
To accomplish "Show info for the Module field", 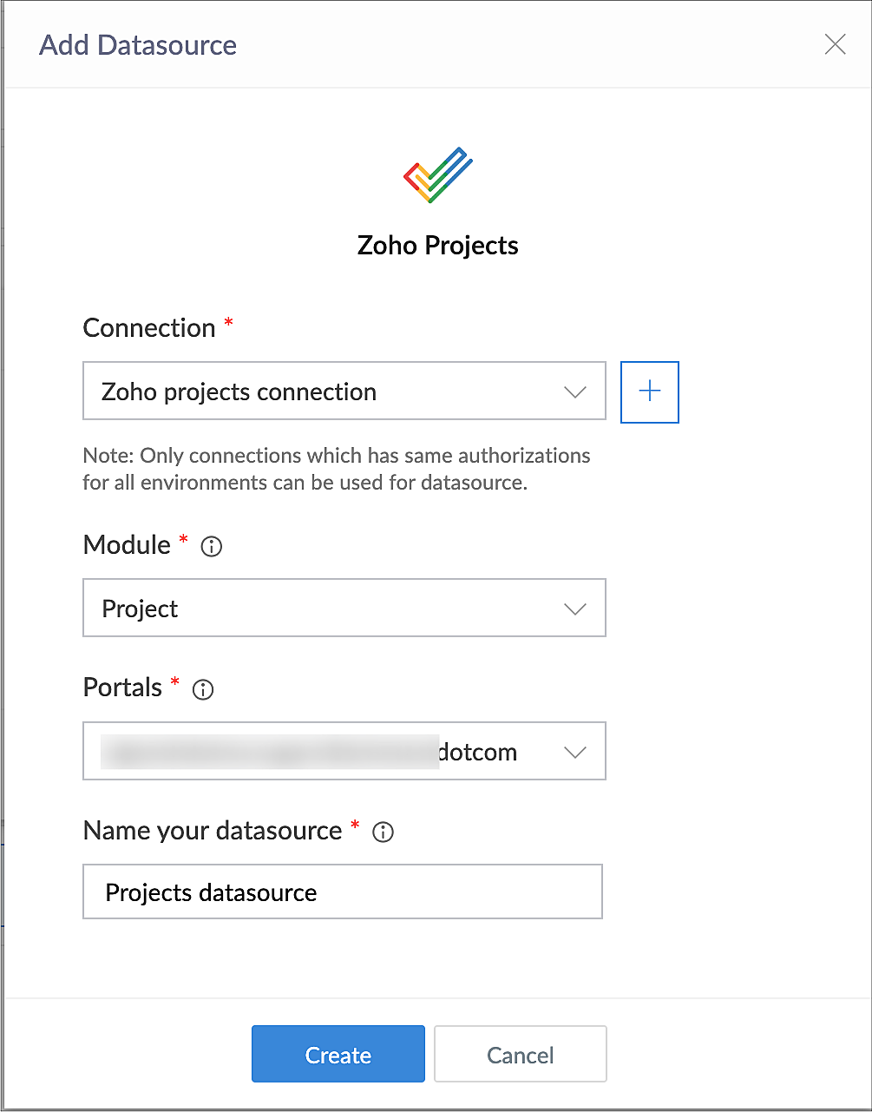I will click(211, 547).
